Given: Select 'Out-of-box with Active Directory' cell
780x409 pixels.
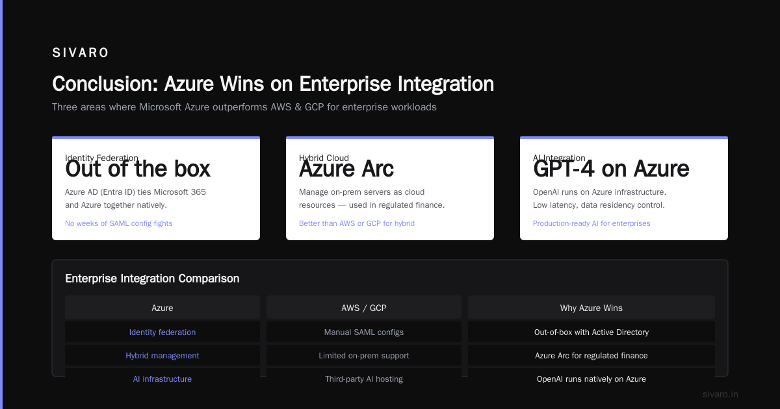Looking at the screenshot, I should (x=591, y=332).
